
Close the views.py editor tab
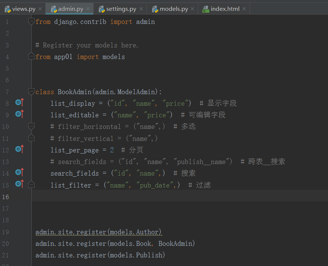tap(40, 9)
